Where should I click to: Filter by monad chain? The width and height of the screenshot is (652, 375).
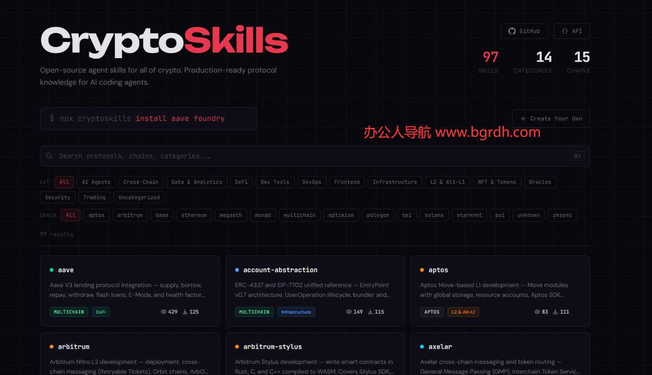coord(263,215)
